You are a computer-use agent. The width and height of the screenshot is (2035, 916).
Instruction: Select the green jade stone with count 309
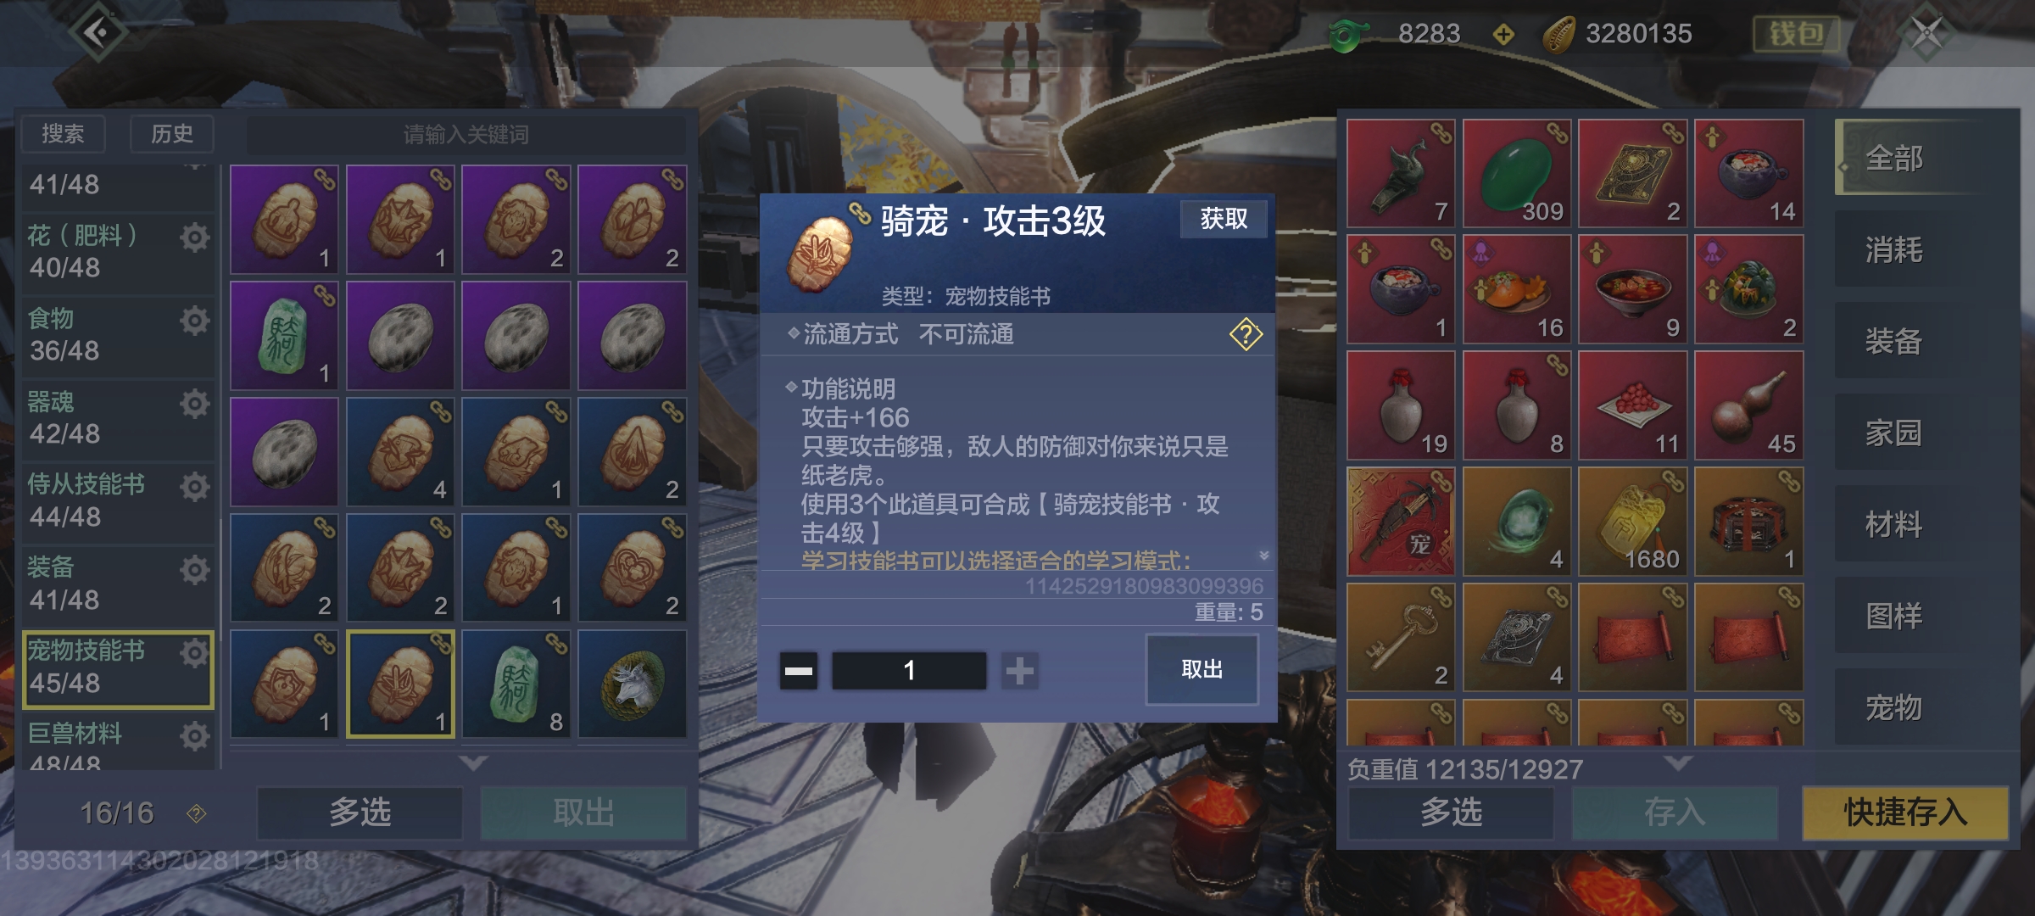1517,173
